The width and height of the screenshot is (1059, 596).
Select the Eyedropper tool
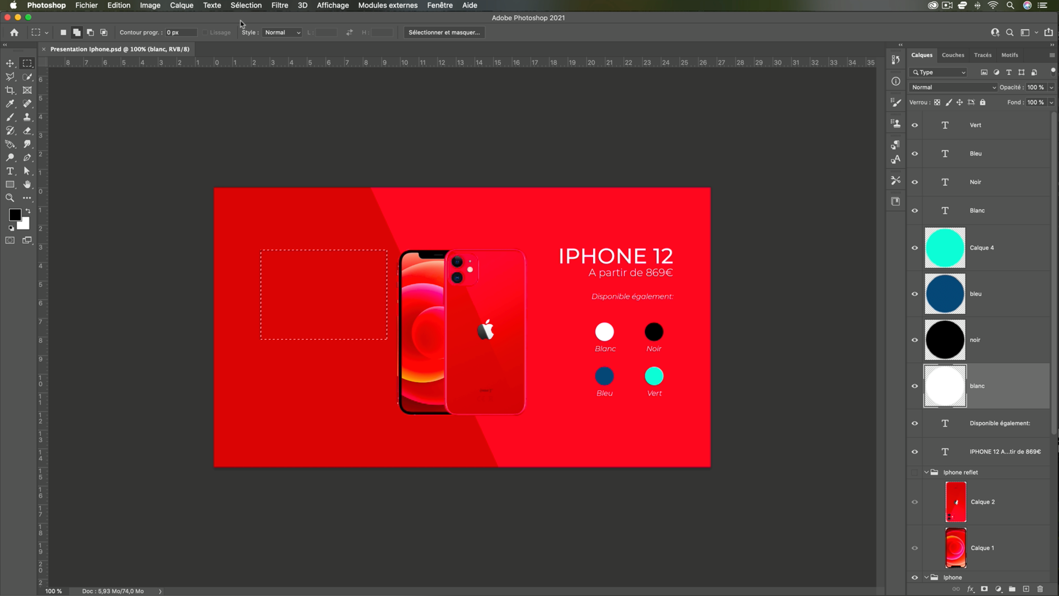click(10, 104)
